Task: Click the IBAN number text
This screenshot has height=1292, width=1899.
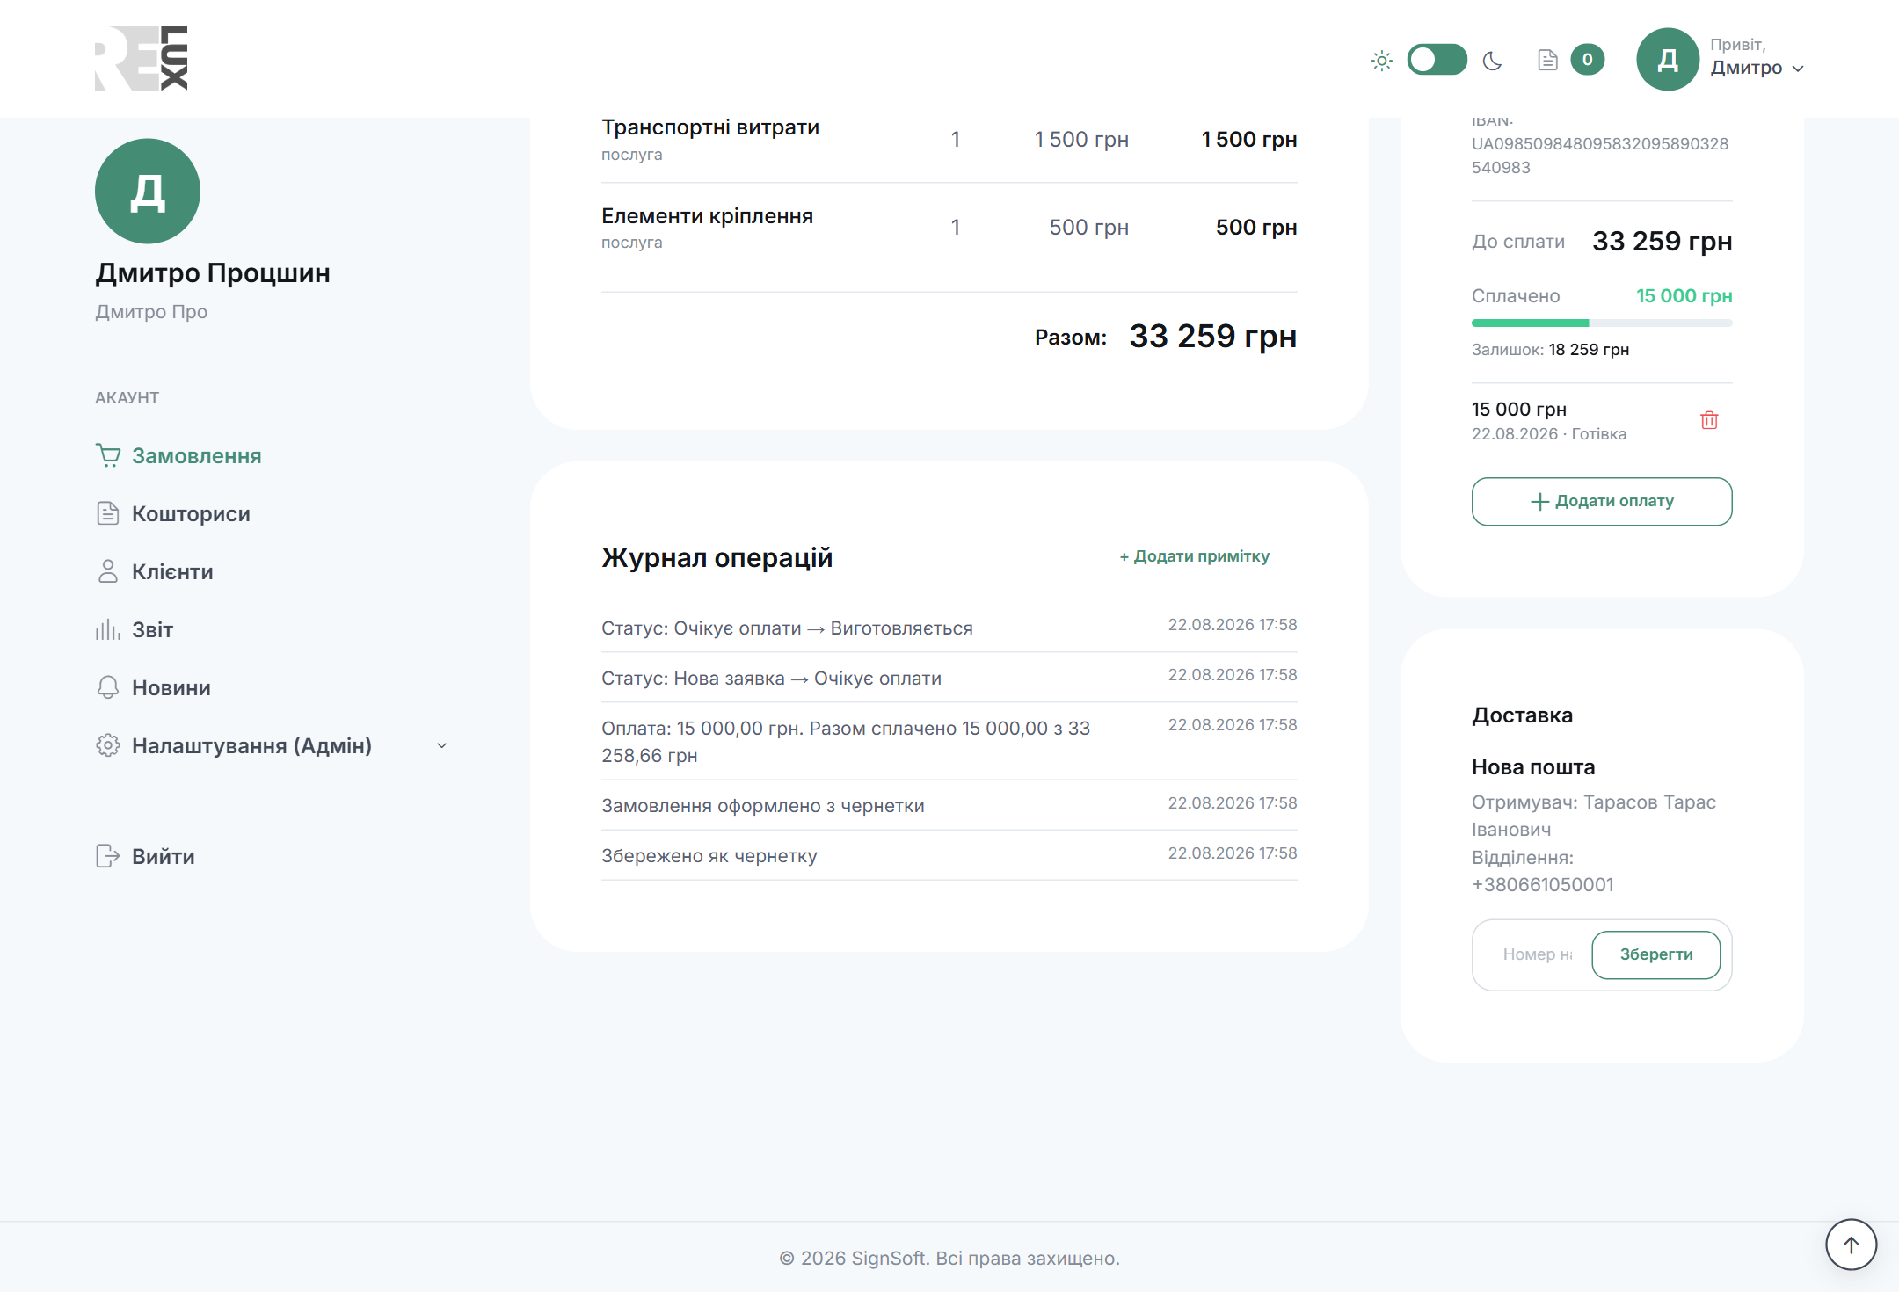Action: tap(1600, 156)
